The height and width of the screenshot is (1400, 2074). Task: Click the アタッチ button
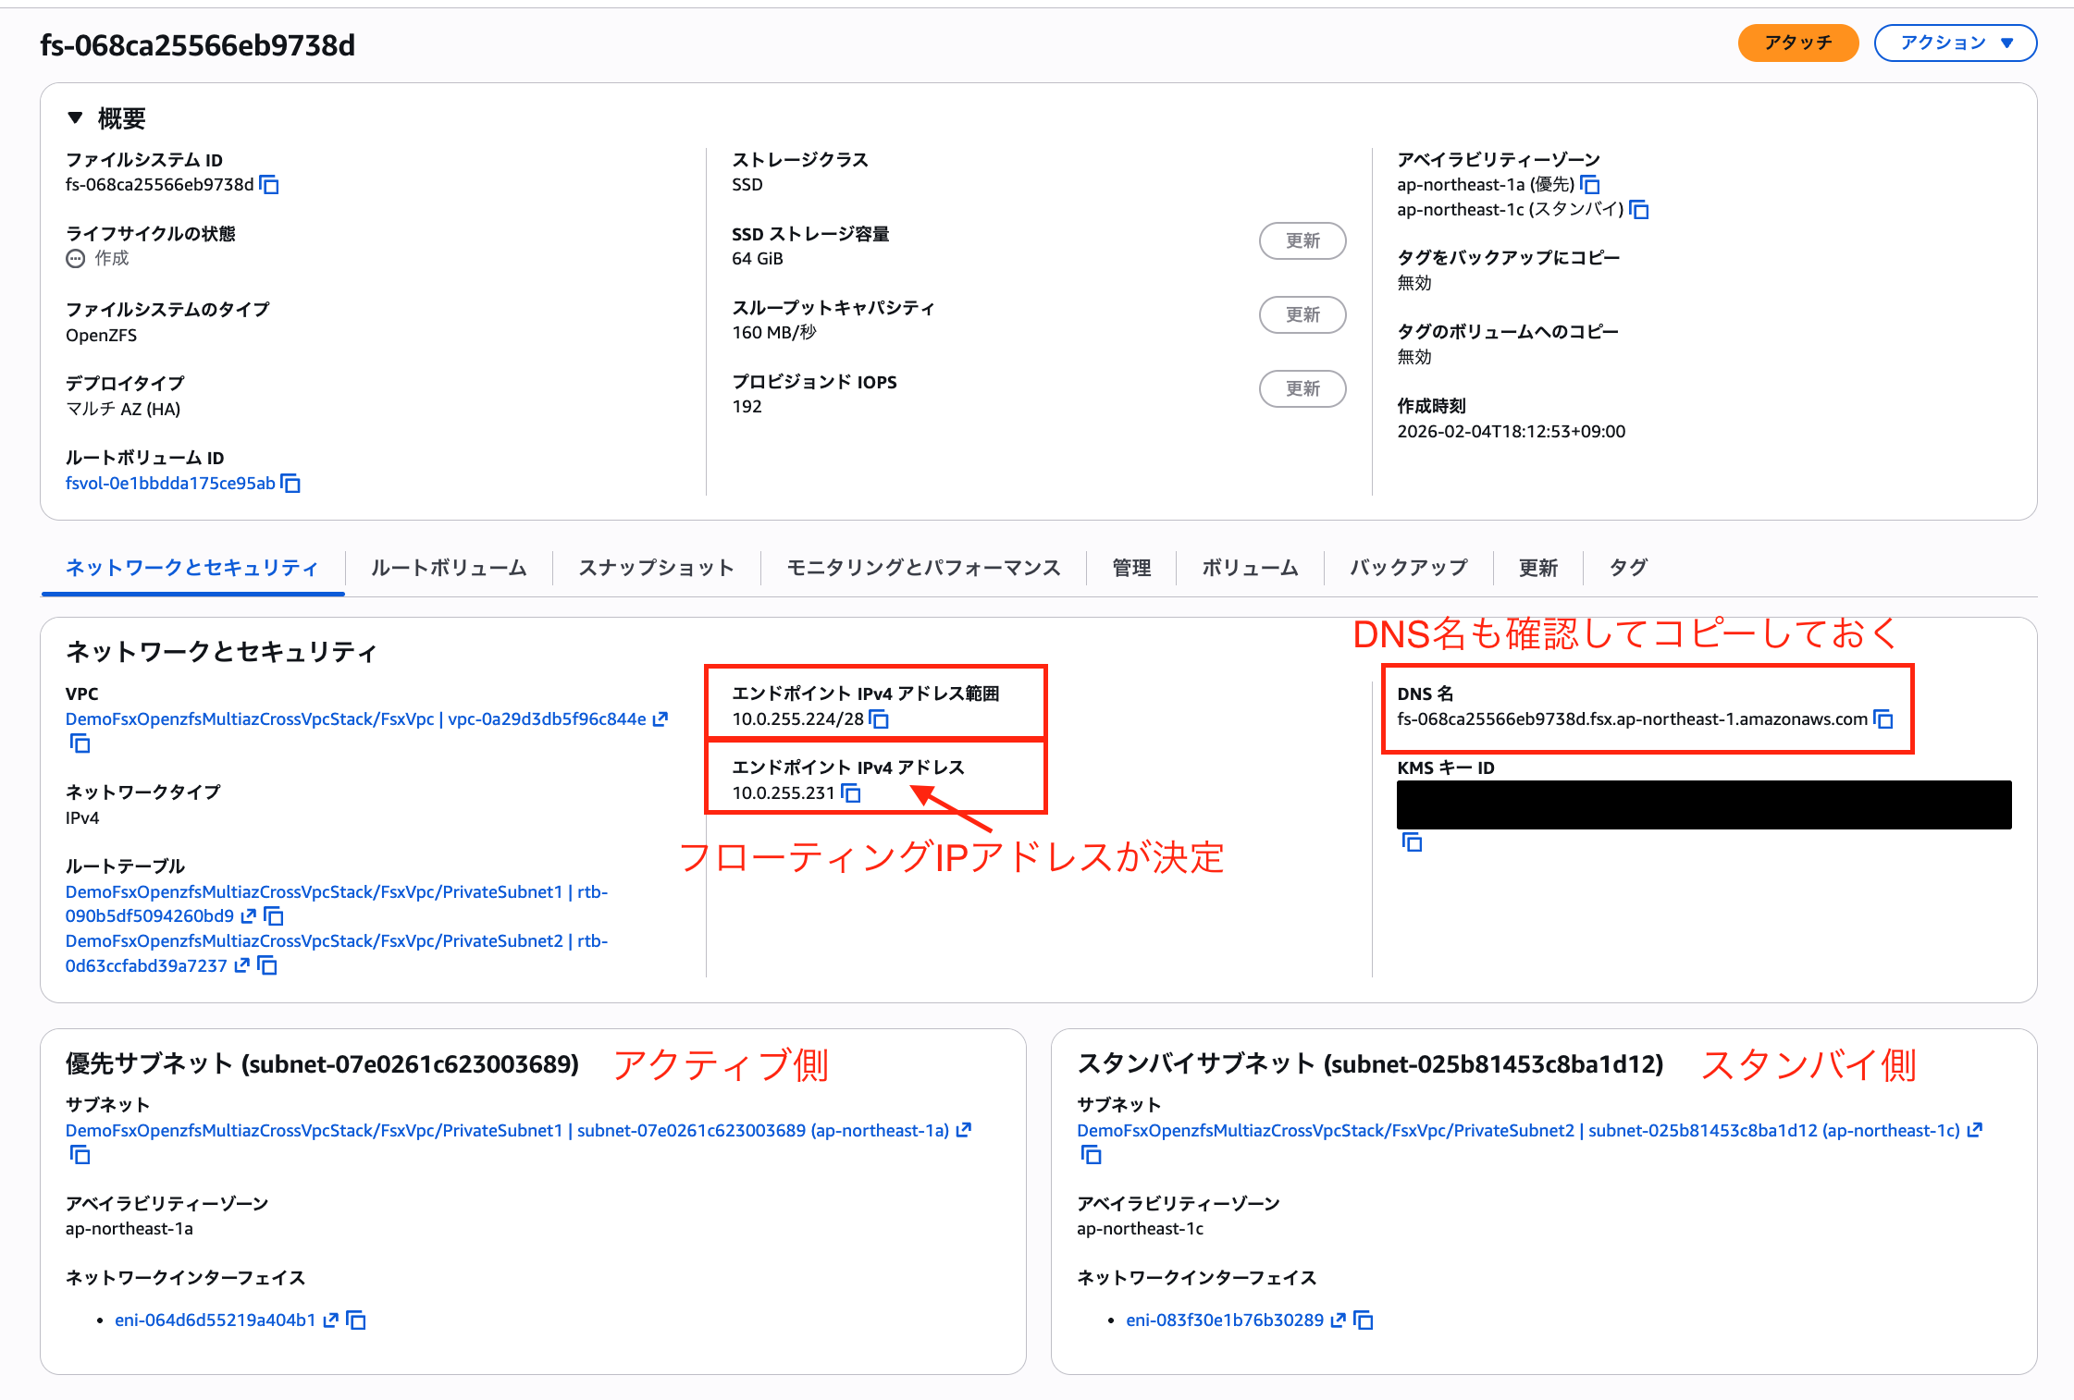pos(1796,43)
